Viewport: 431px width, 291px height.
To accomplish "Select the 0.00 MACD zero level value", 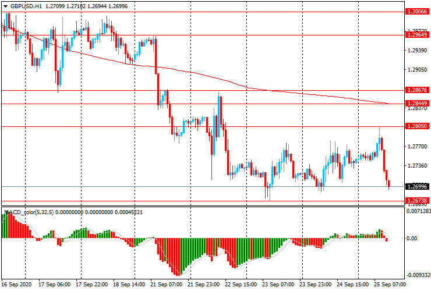I will 412,238.
